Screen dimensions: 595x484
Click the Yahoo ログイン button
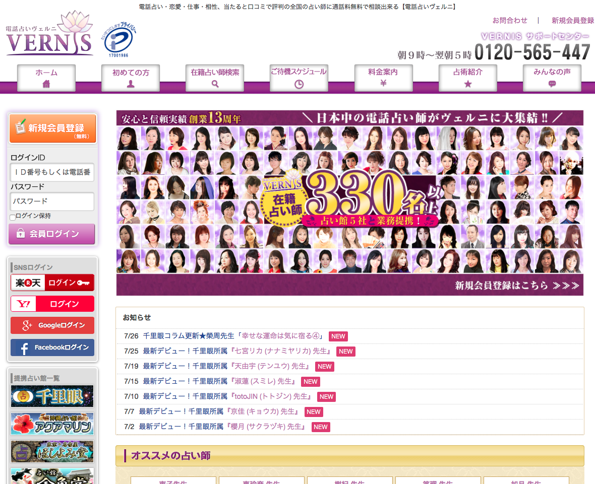52,304
